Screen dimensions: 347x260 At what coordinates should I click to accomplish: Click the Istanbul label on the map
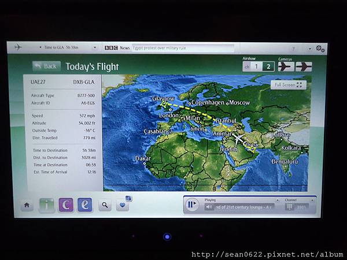(226, 121)
